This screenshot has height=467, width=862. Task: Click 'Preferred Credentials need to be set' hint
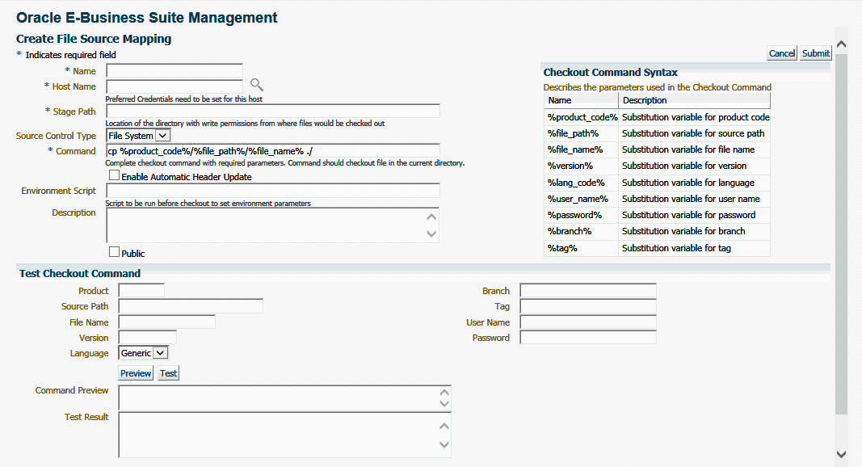click(x=183, y=99)
